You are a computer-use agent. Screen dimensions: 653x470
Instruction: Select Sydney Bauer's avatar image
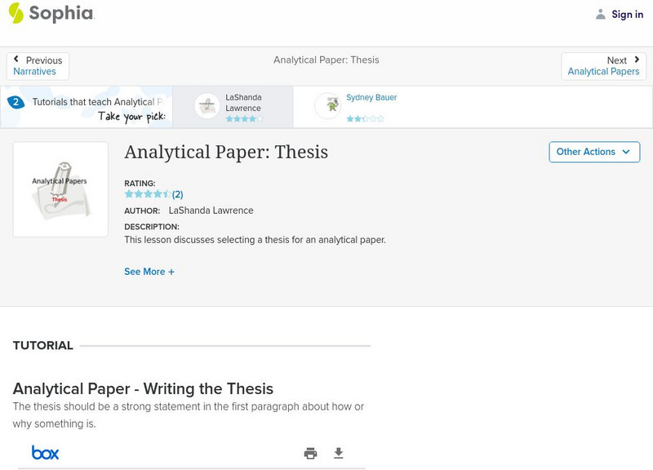328,104
